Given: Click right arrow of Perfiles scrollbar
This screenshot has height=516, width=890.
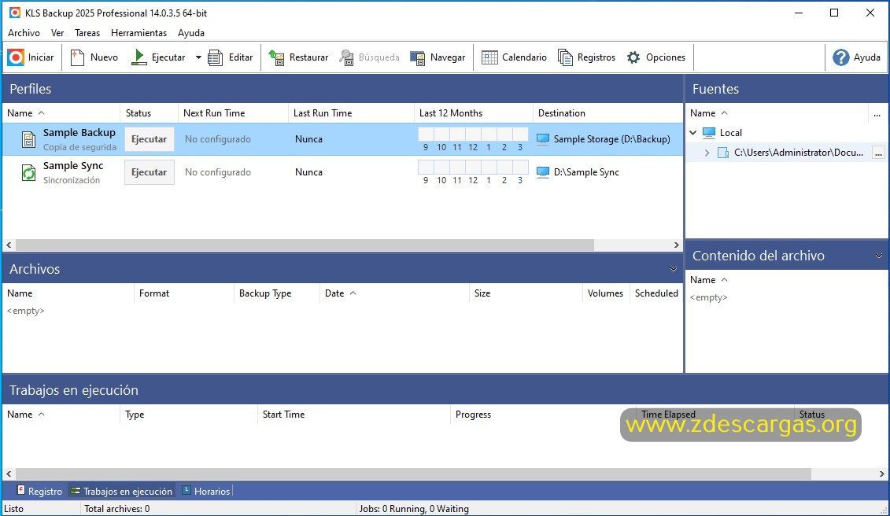Looking at the screenshot, I should tap(677, 245).
